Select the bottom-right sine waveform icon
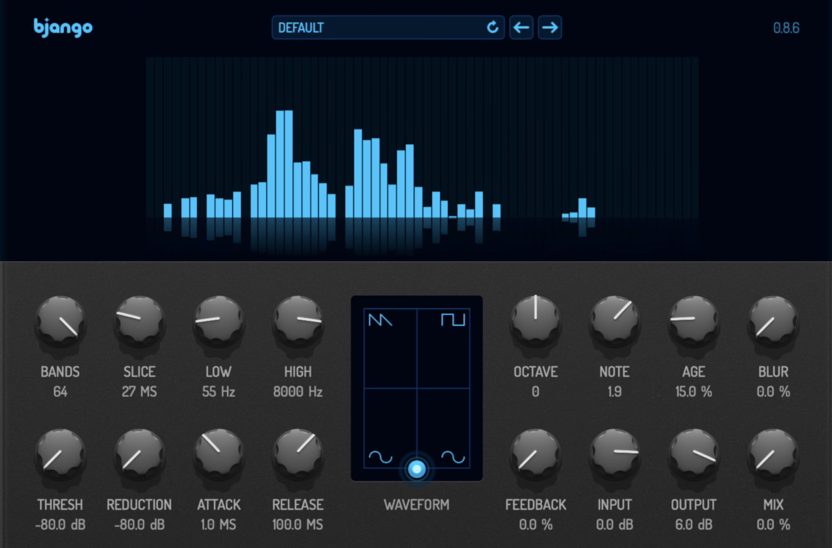The image size is (832, 548). tap(453, 458)
